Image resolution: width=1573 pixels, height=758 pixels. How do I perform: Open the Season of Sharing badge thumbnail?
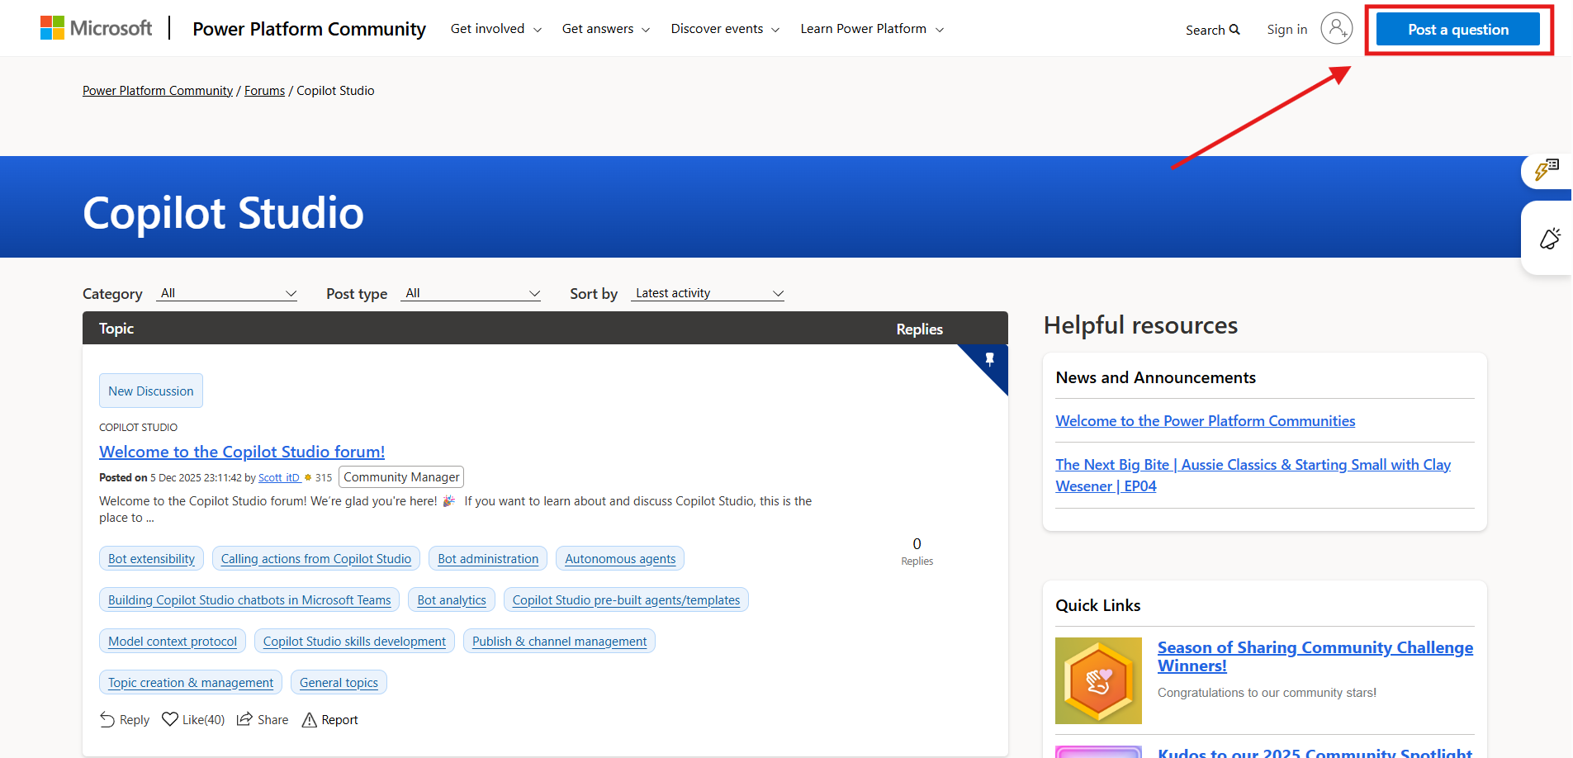point(1098,680)
